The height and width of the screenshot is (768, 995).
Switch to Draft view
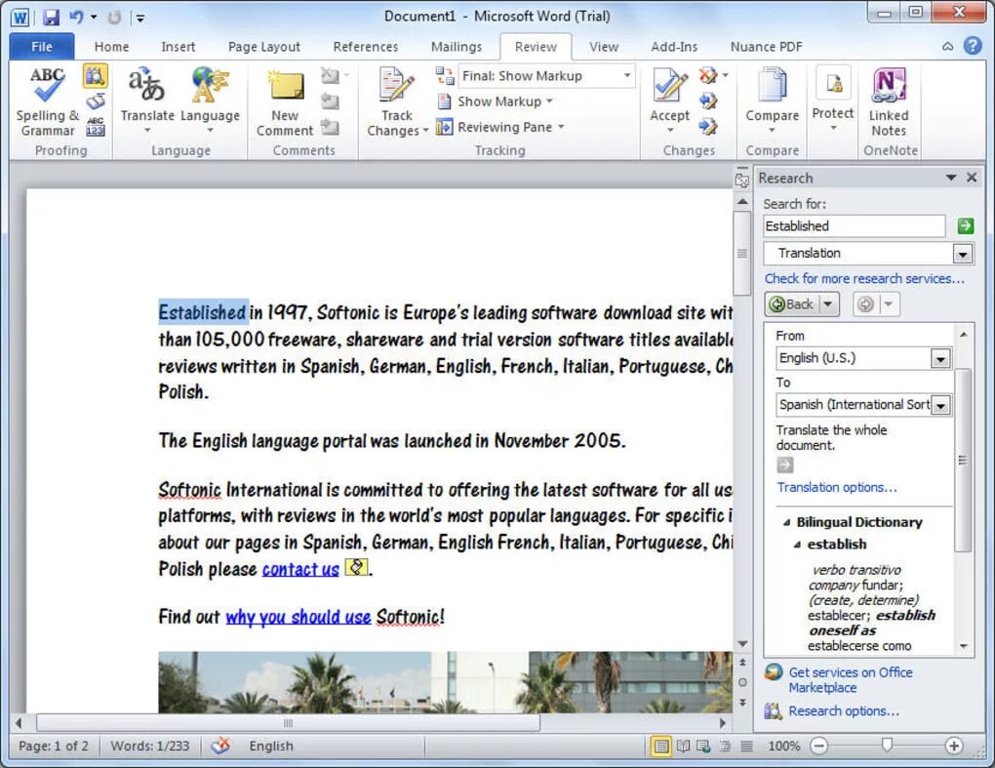pyautogui.click(x=747, y=746)
